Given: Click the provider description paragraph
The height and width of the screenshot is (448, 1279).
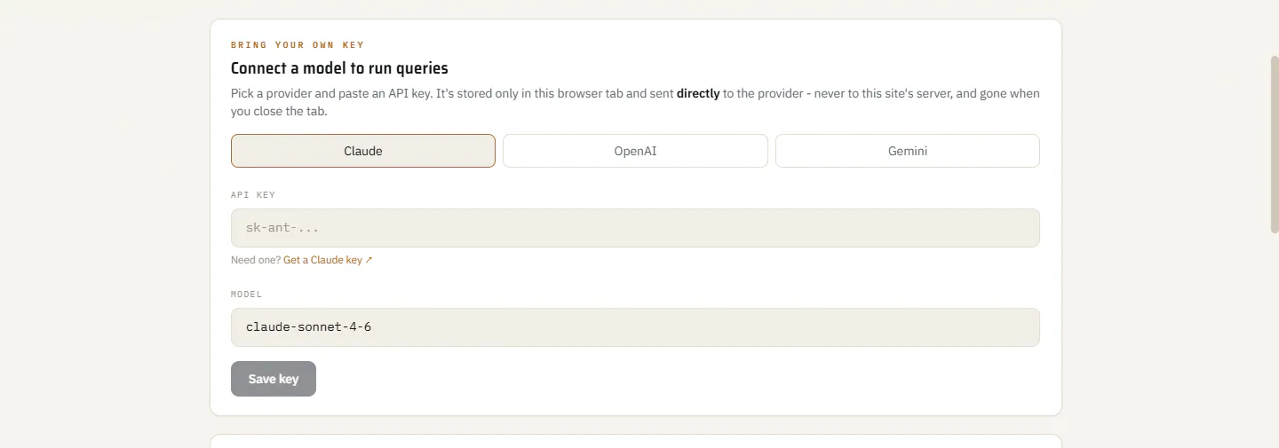Looking at the screenshot, I should (x=635, y=102).
